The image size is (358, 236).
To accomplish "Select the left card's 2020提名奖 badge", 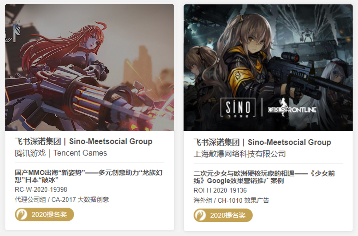I will tap(45, 214).
